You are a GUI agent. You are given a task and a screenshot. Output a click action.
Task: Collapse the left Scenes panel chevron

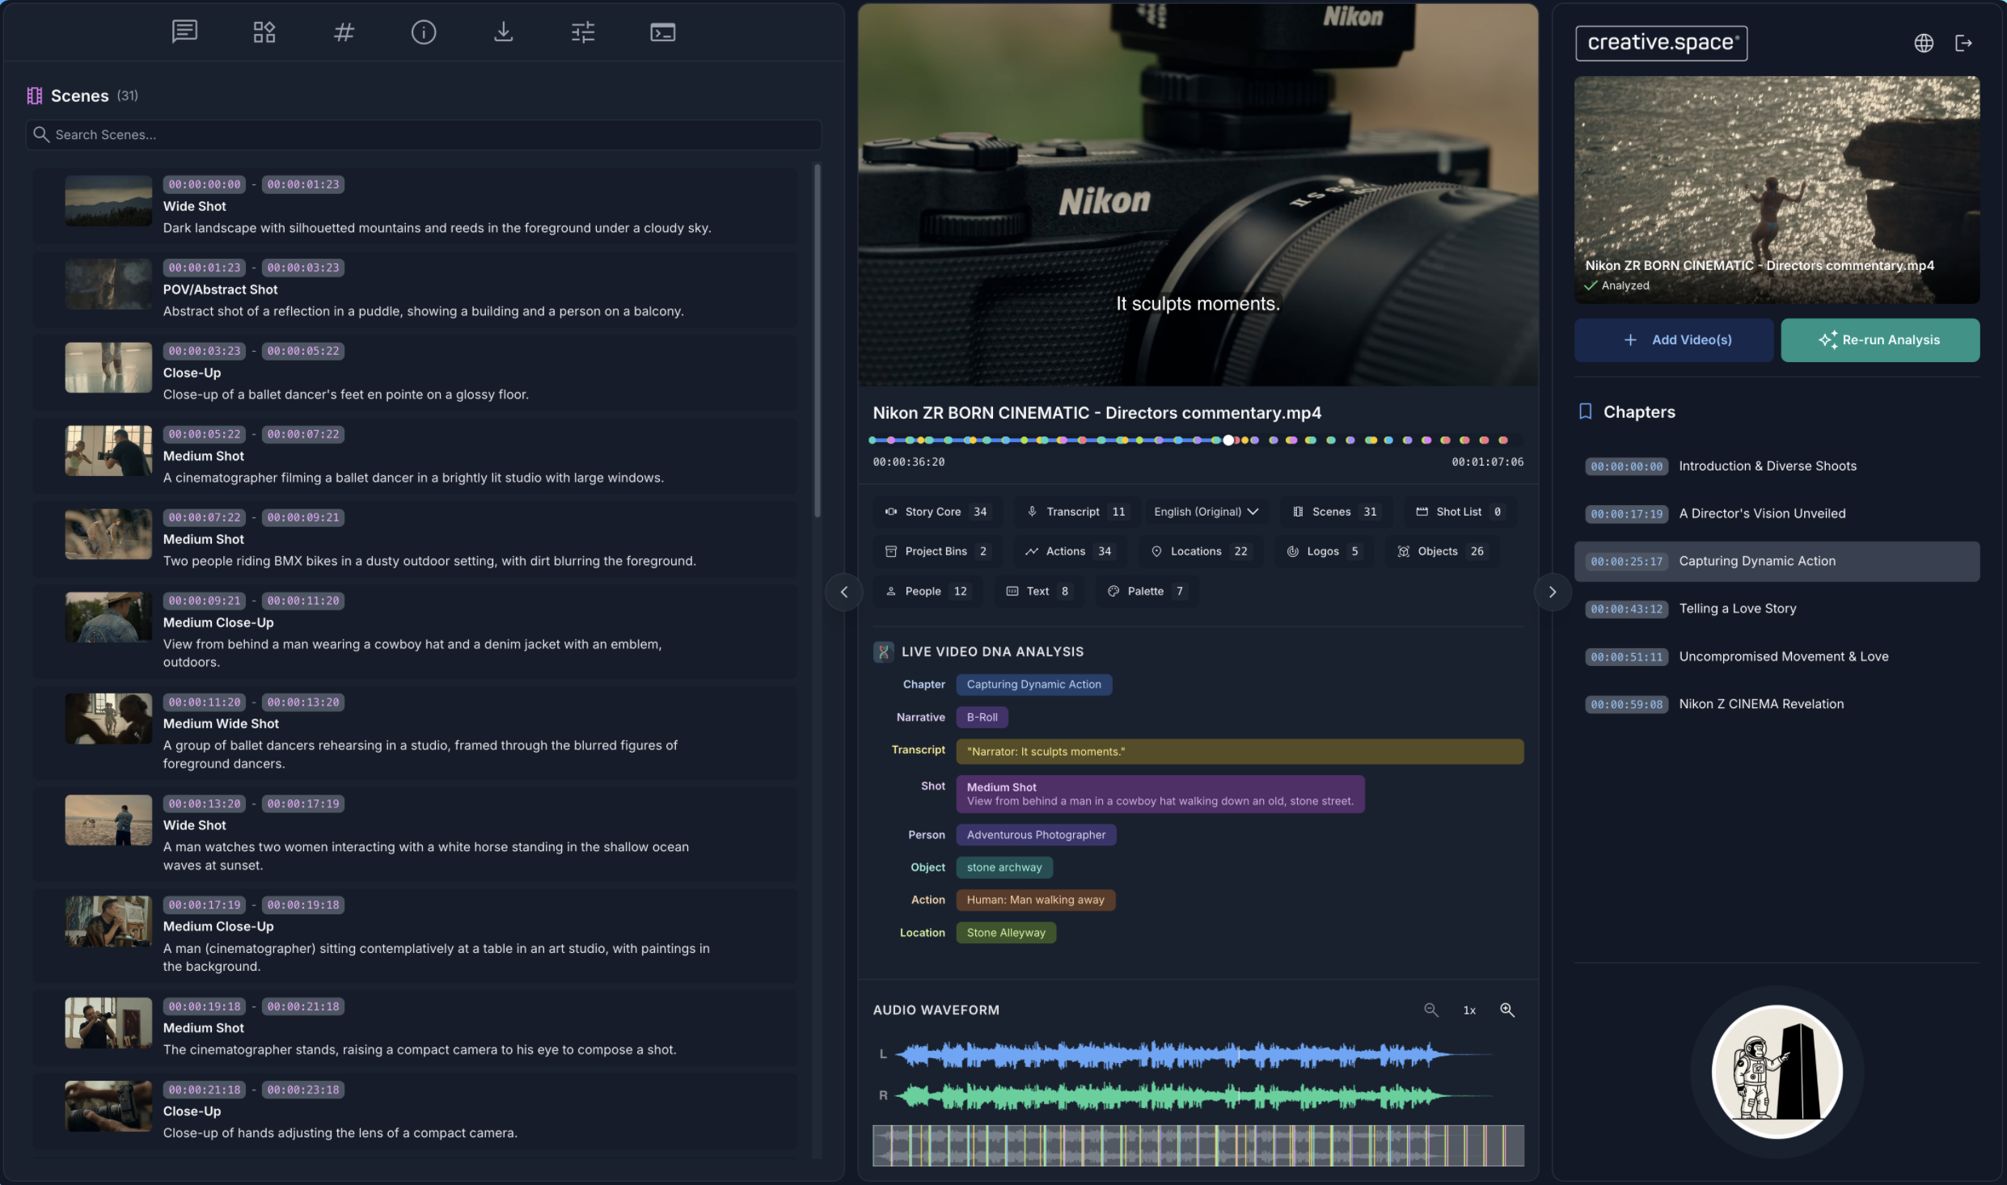(x=843, y=592)
